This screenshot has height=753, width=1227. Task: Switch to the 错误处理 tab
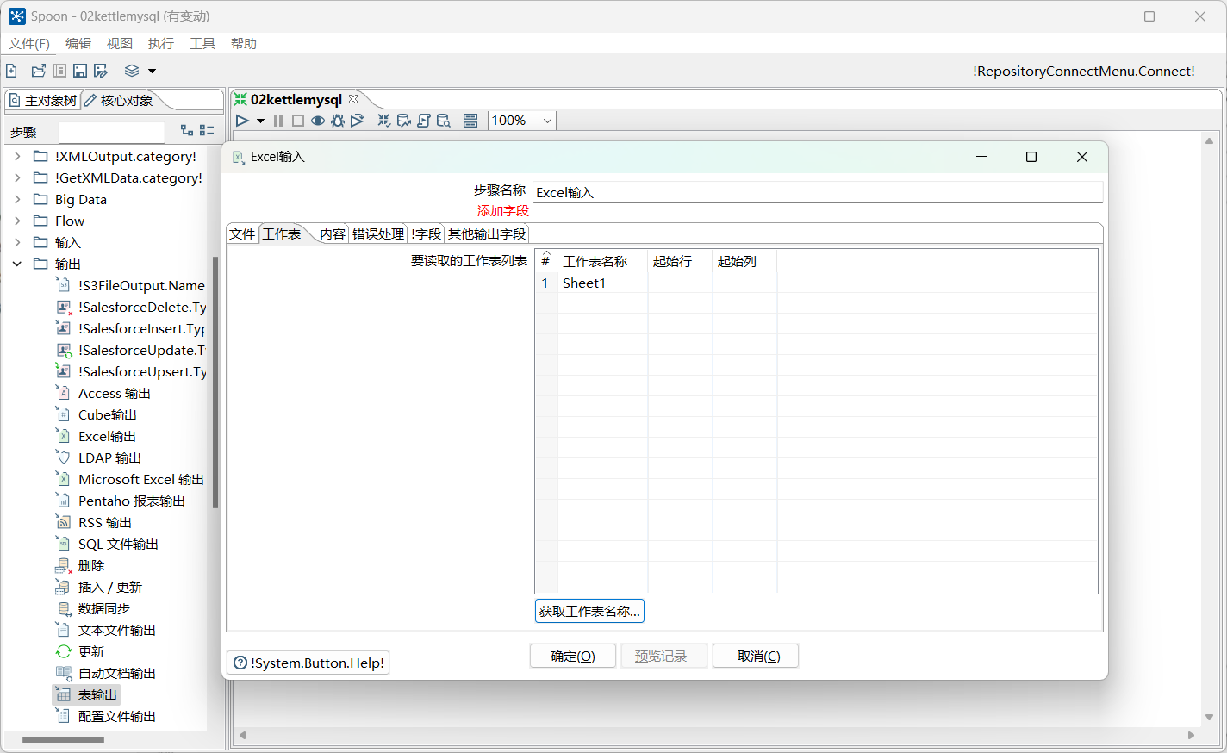377,233
